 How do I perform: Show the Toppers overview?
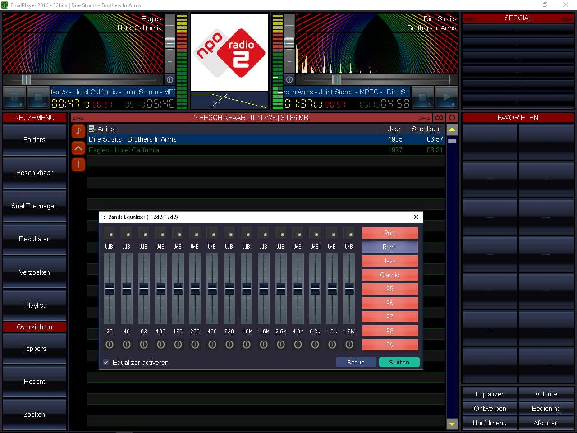click(35, 349)
